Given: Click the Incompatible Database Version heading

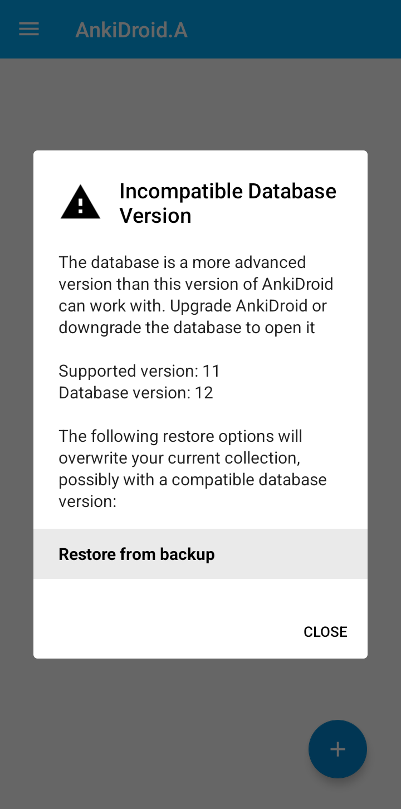Looking at the screenshot, I should pos(227,202).
